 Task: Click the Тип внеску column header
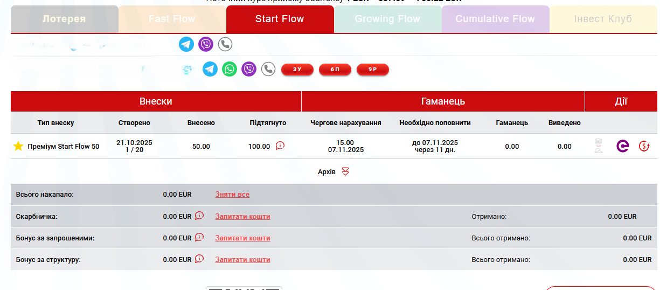click(56, 123)
